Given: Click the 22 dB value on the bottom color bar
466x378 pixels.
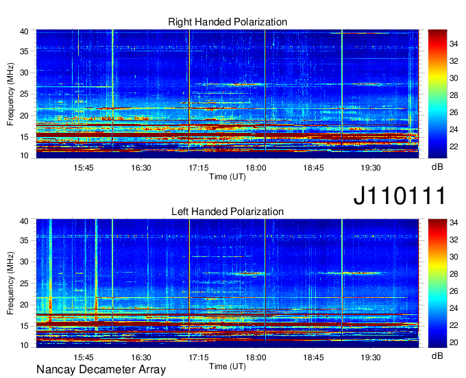Looking at the screenshot, I should coord(454,325).
